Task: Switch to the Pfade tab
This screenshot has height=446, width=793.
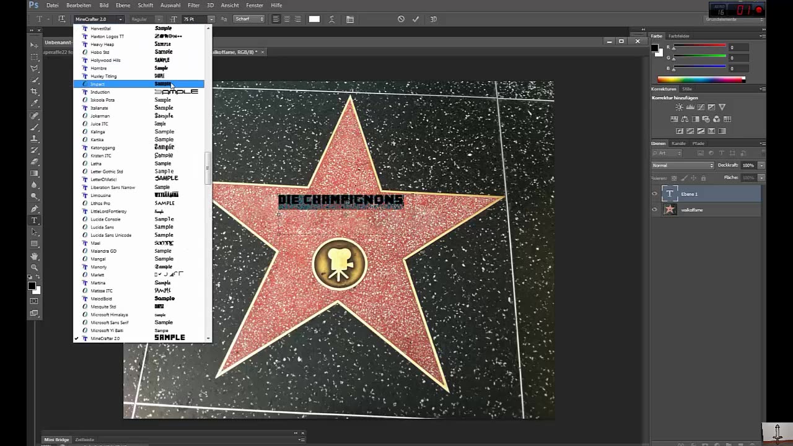Action: click(698, 143)
